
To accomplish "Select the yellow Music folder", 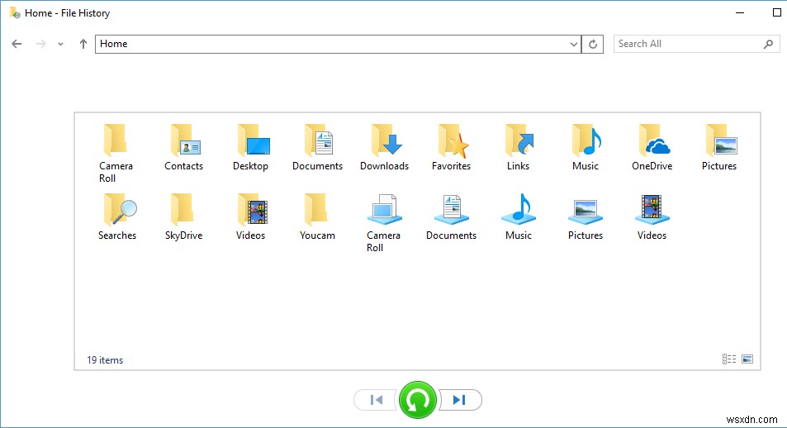I will pos(586,147).
